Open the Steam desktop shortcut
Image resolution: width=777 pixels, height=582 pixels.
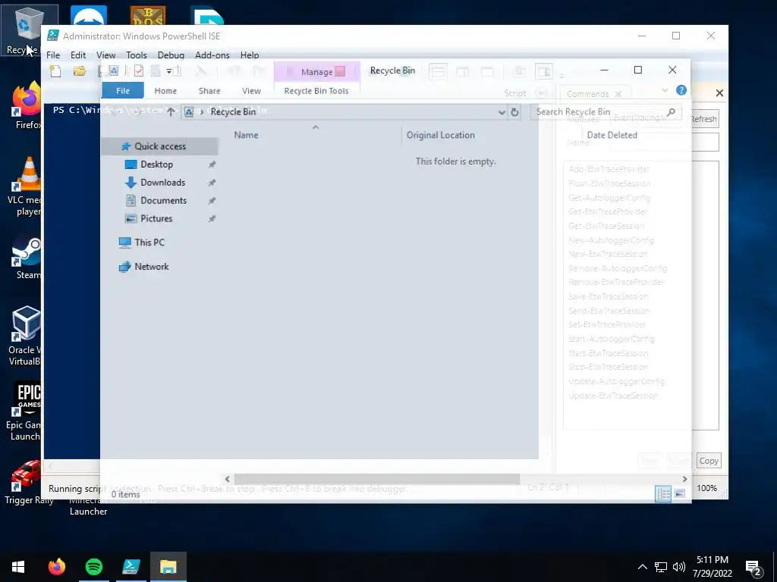(26, 258)
